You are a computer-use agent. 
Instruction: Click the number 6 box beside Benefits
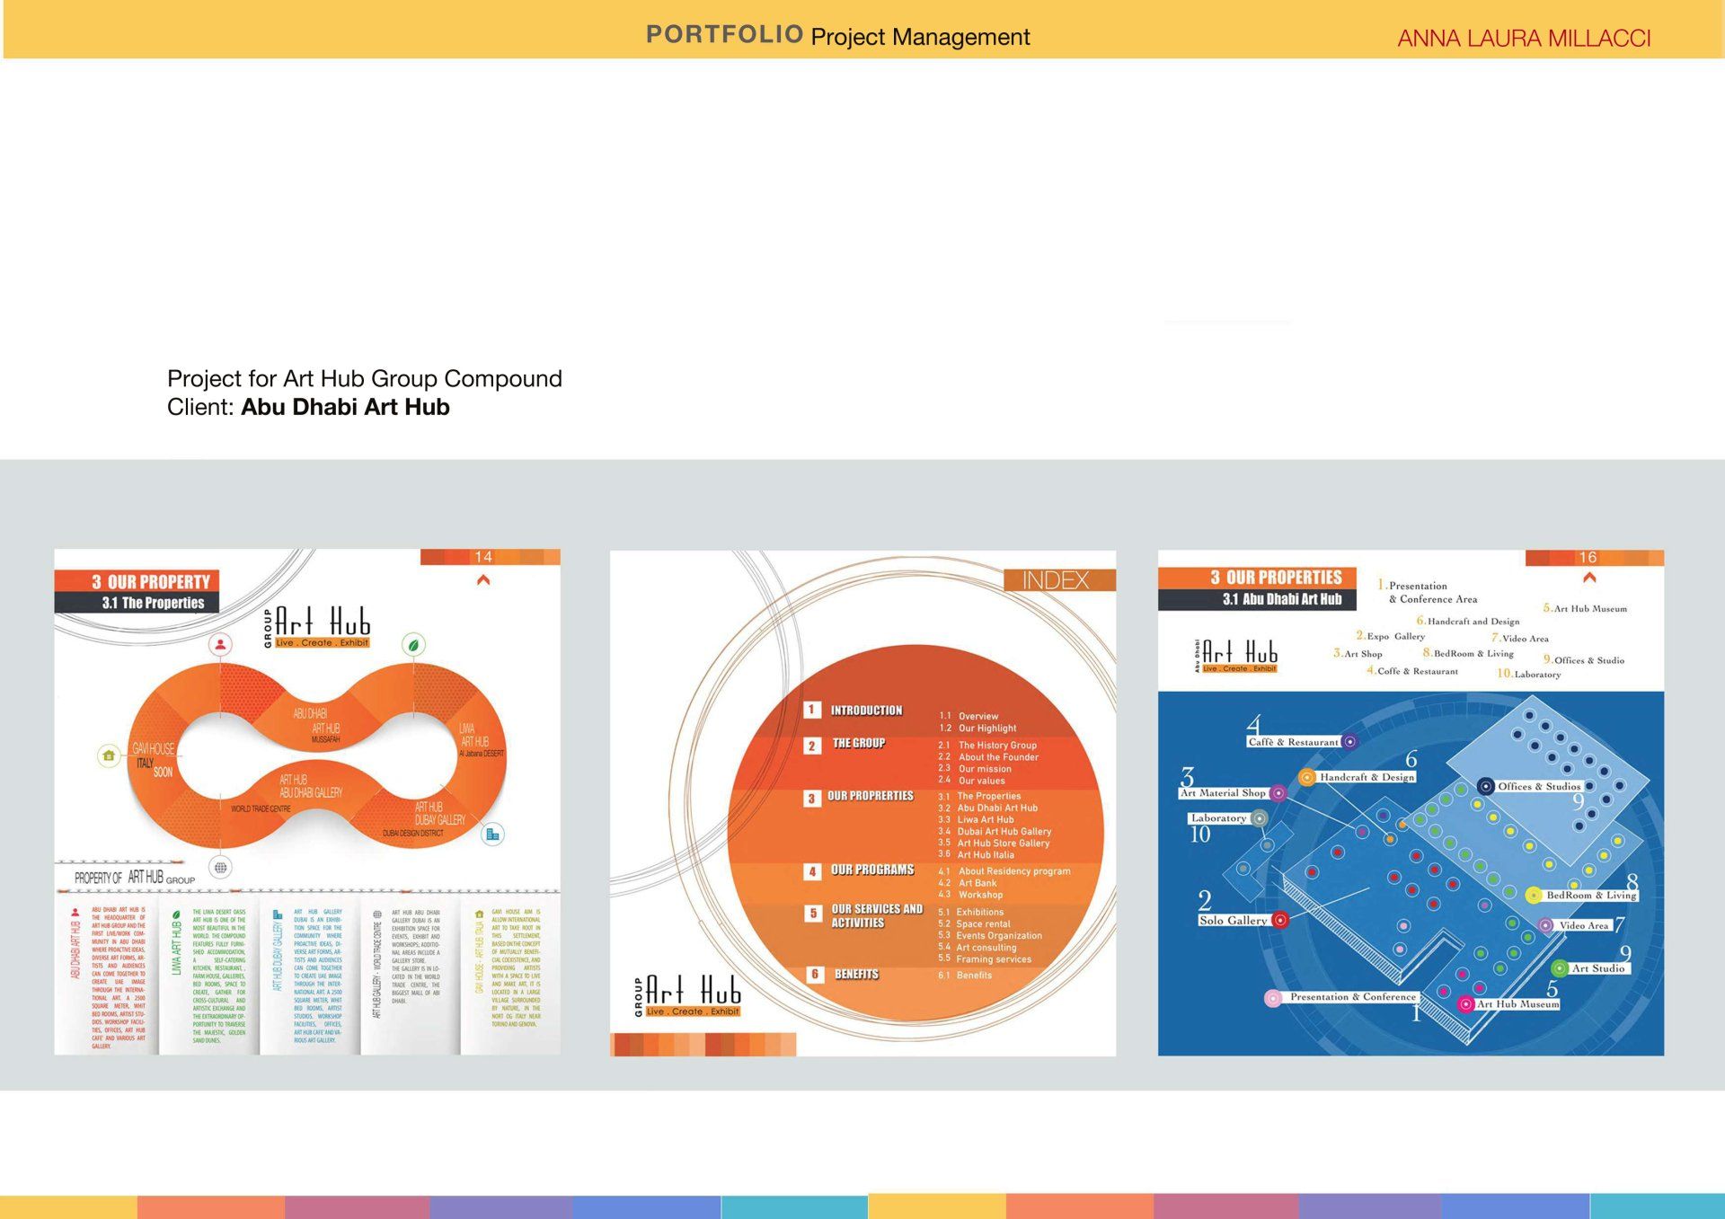tap(815, 974)
